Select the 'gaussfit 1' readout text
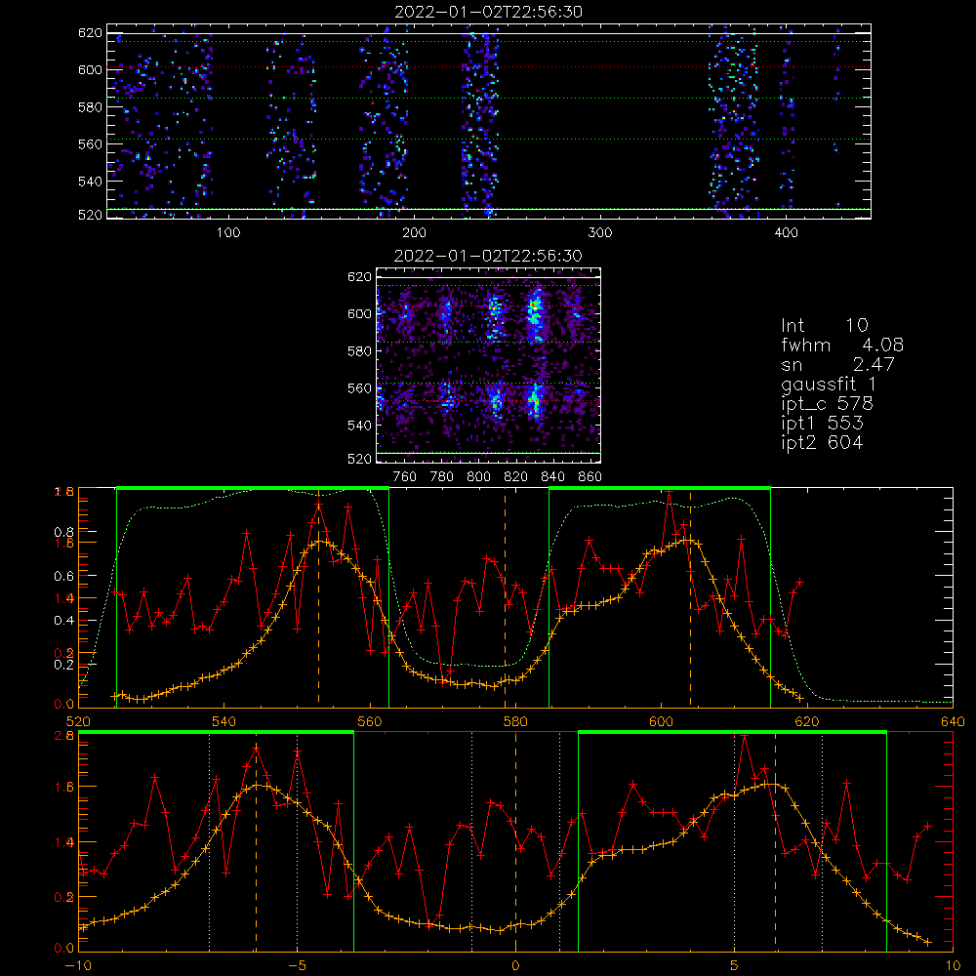Viewport: 976px width, 976px height. click(829, 384)
